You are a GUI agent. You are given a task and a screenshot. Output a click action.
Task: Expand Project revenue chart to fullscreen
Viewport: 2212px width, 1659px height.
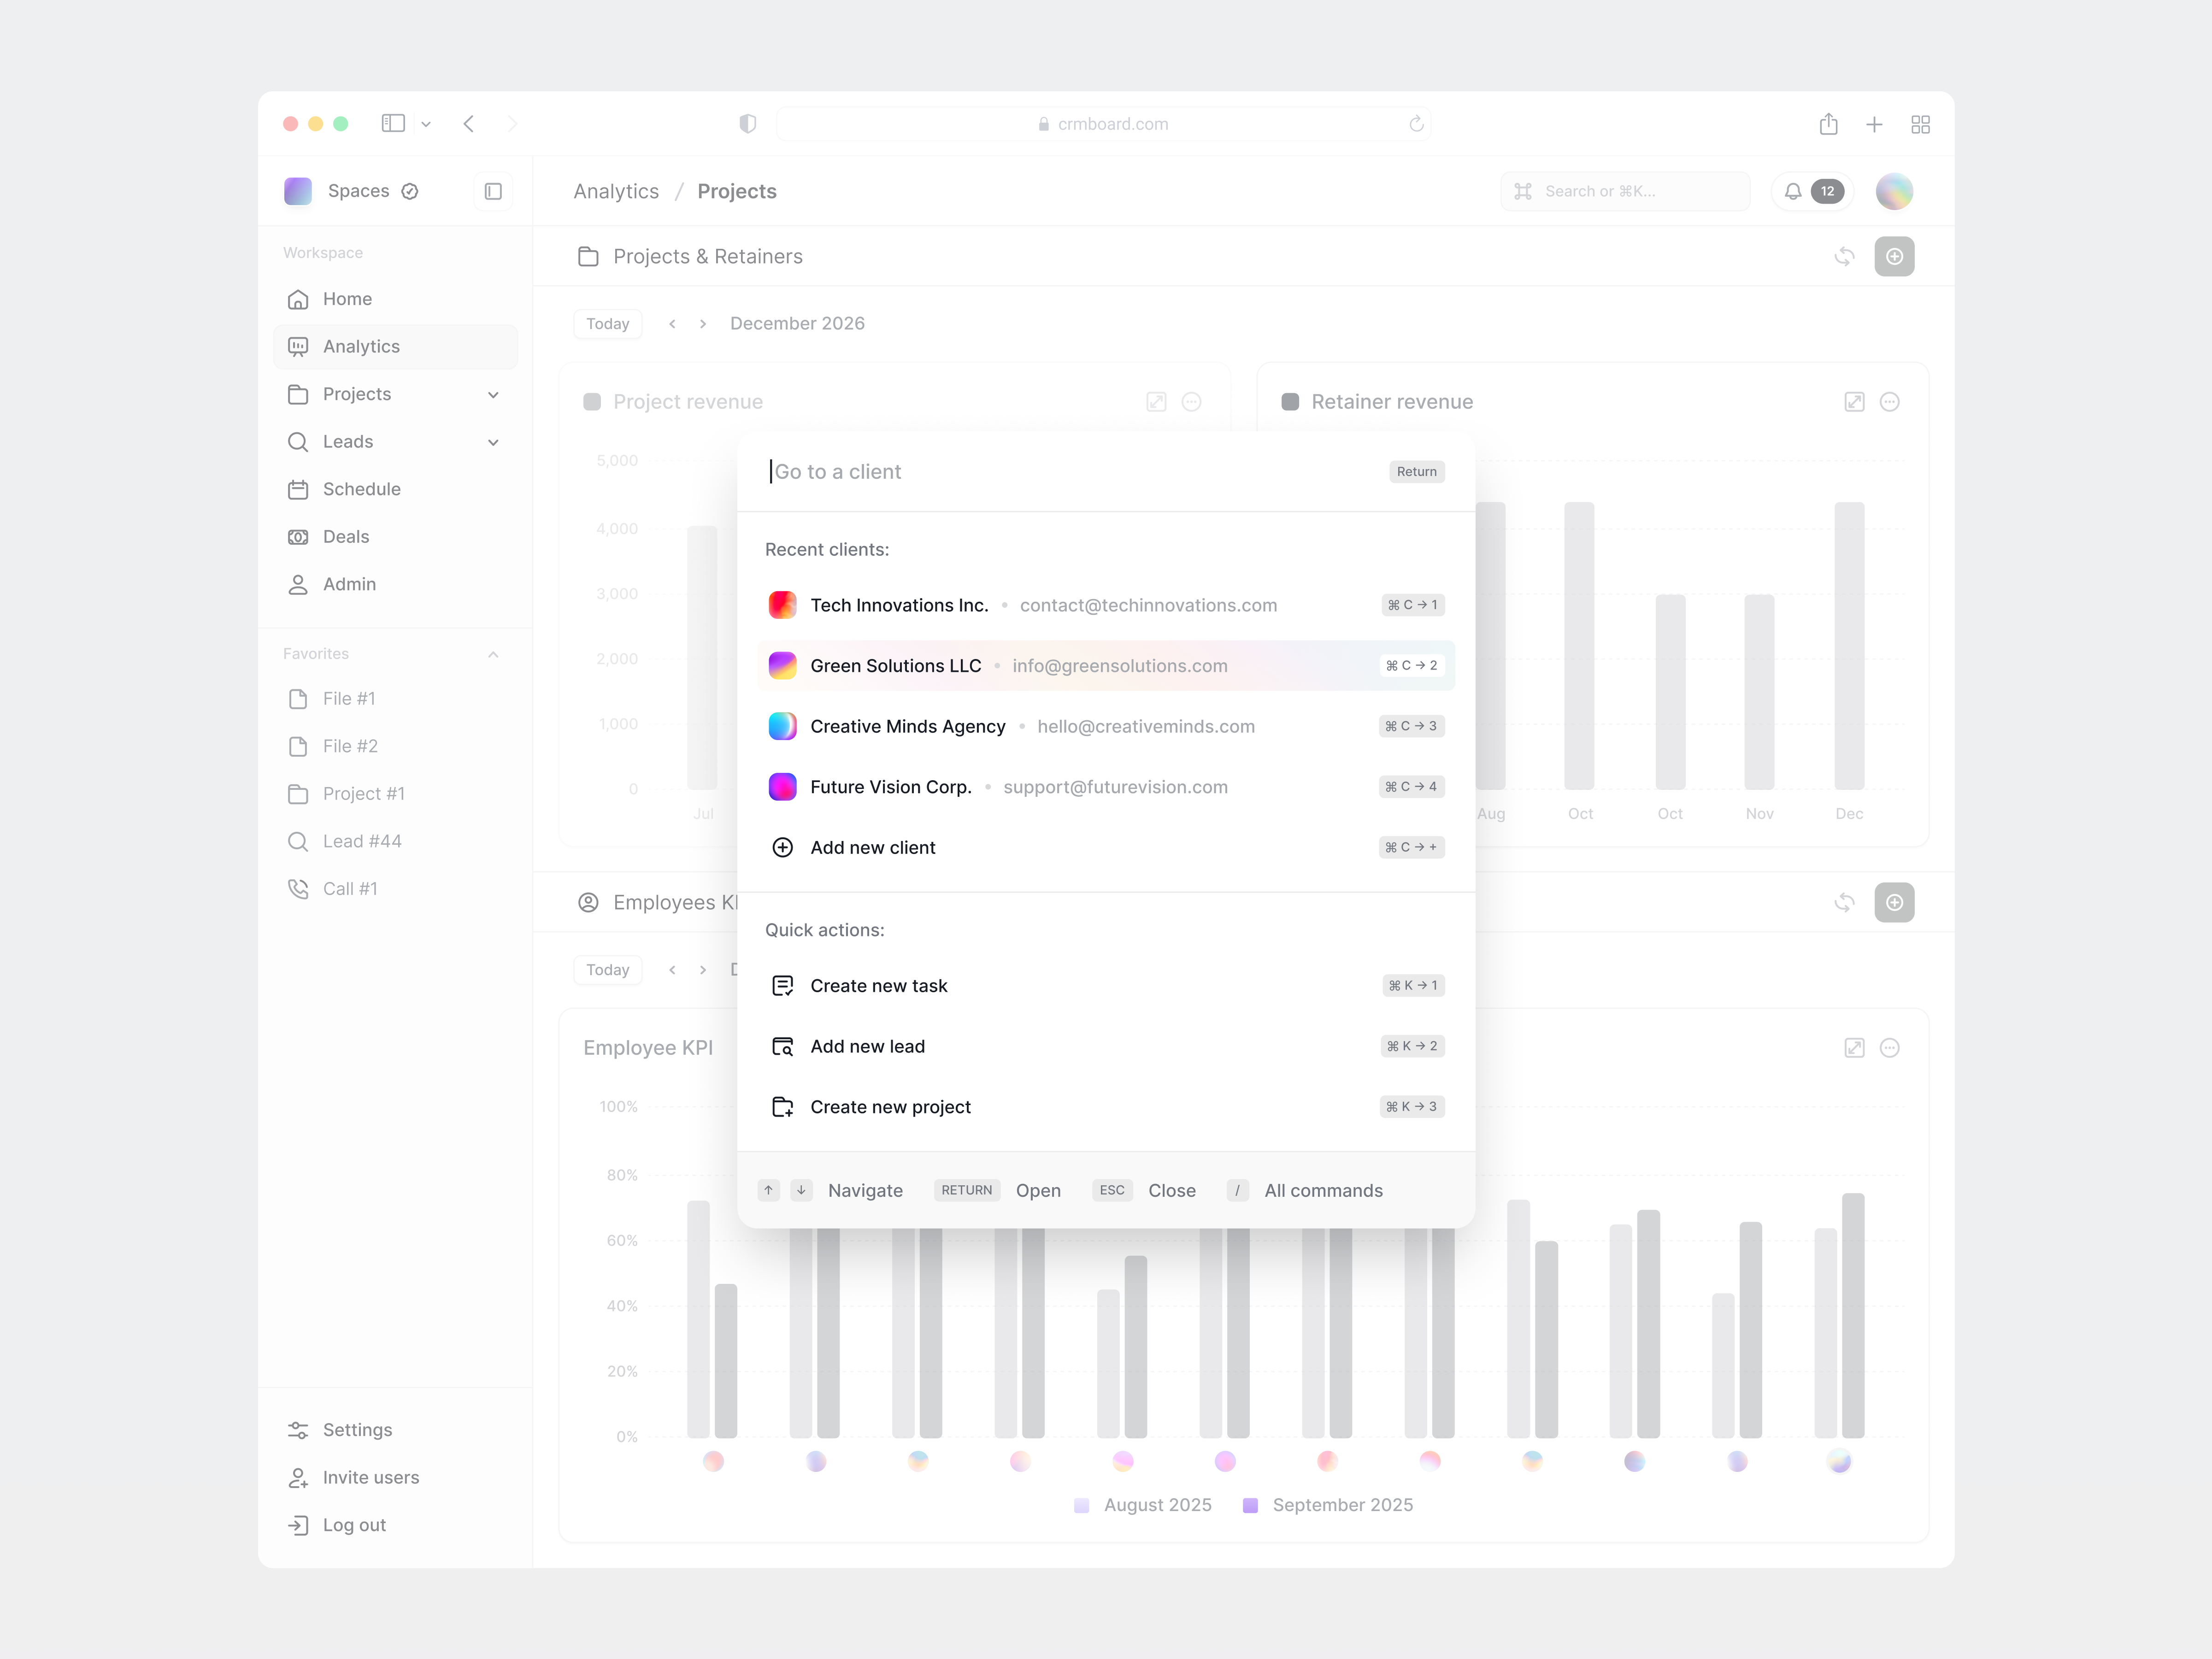click(1156, 401)
